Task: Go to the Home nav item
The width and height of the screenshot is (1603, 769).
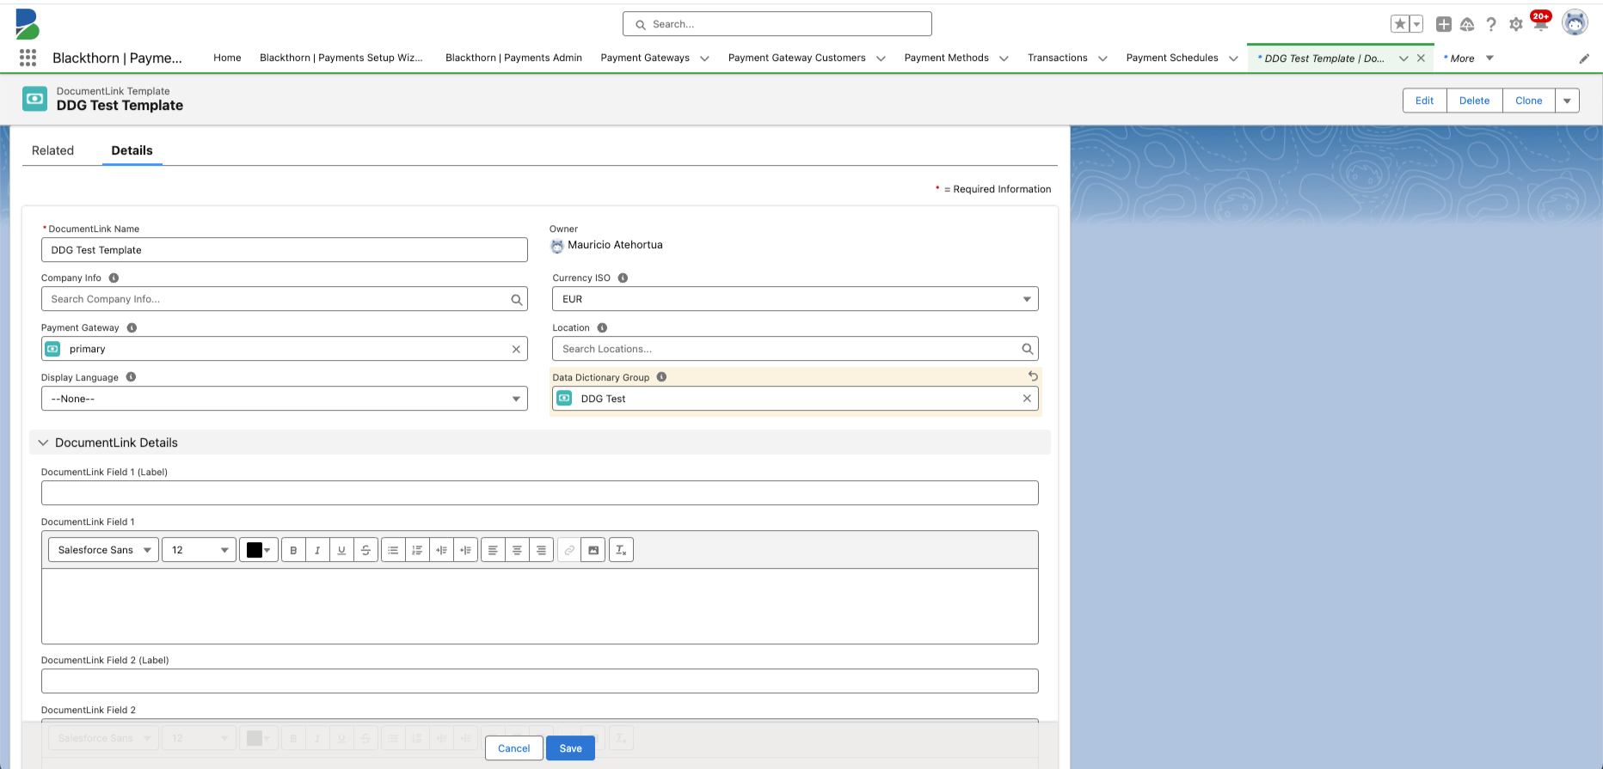Action: point(227,58)
